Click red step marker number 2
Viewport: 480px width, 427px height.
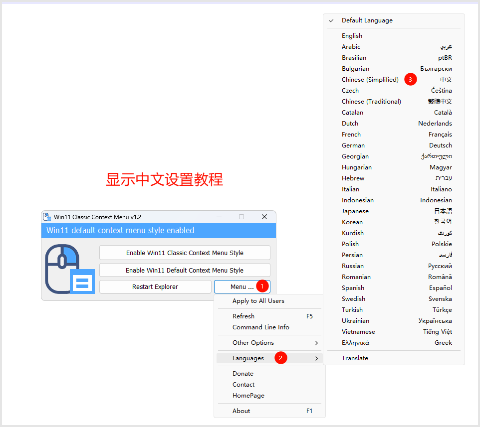pos(281,358)
